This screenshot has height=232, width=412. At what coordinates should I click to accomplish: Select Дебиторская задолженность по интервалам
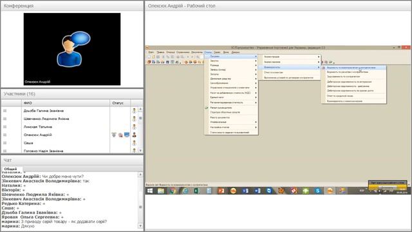click(x=353, y=82)
